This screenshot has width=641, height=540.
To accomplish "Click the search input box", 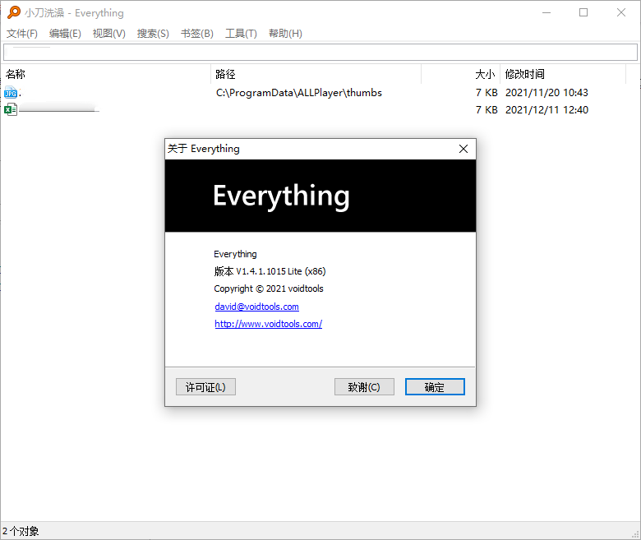I will (320, 53).
